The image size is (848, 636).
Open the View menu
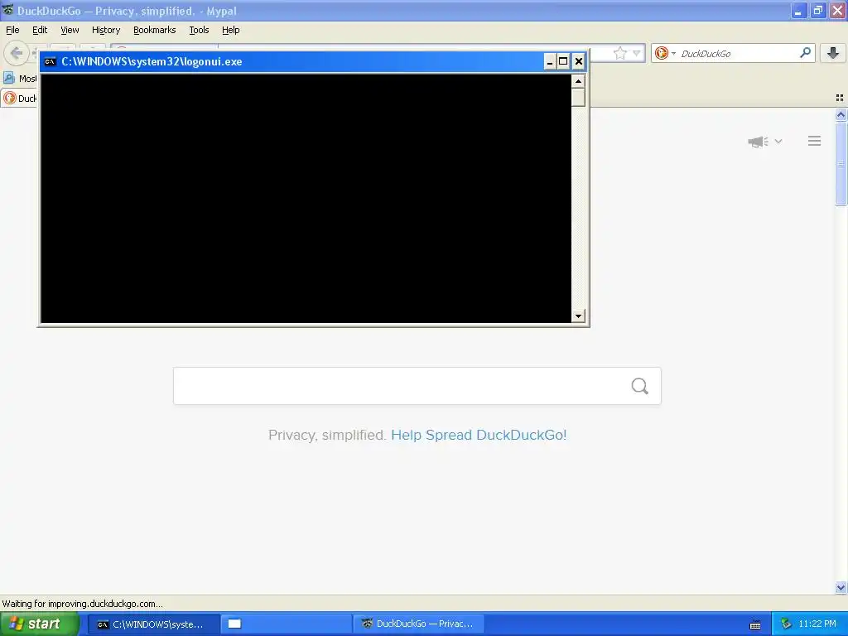(x=70, y=30)
